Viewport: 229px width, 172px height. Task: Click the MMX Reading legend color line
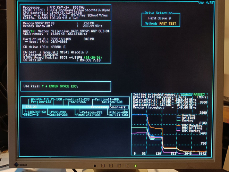pos(179,125)
